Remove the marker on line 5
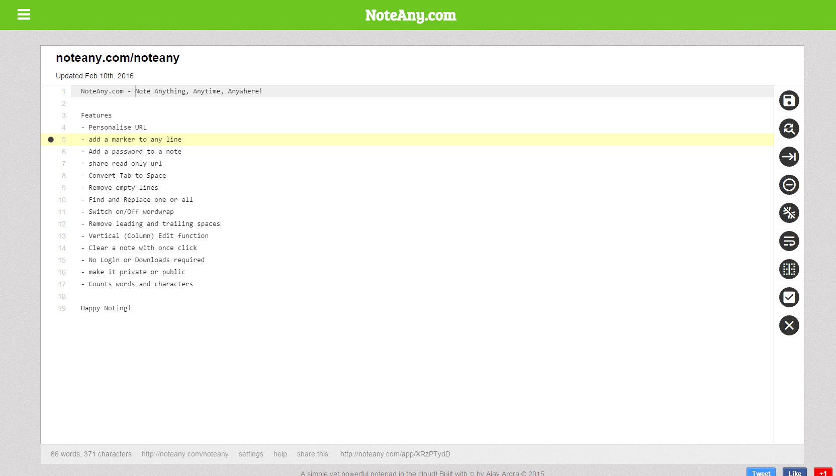 (x=51, y=139)
